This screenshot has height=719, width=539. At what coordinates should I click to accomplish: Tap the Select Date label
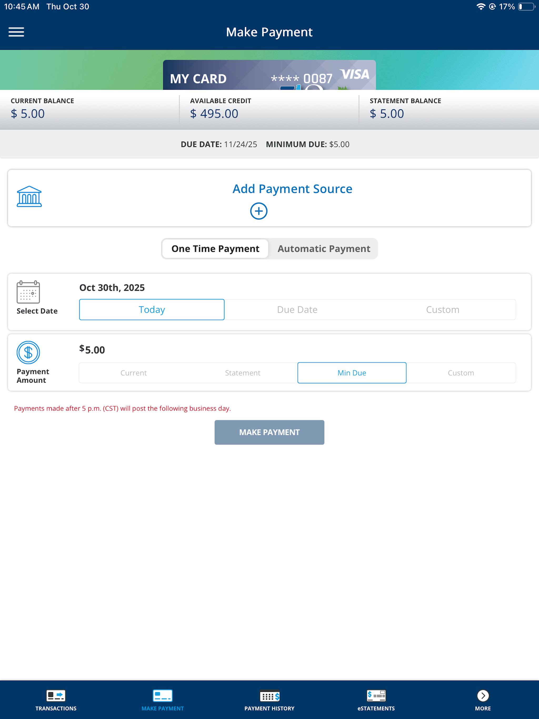pyautogui.click(x=37, y=311)
